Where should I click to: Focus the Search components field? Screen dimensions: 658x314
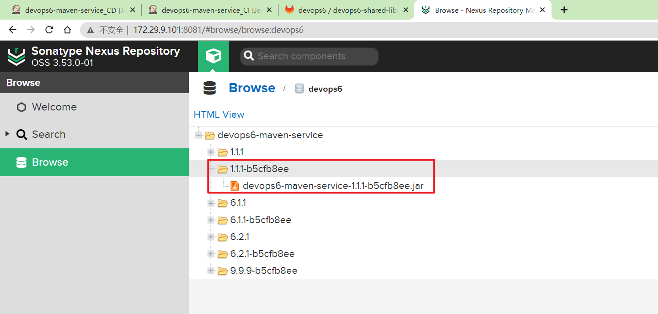coord(309,56)
